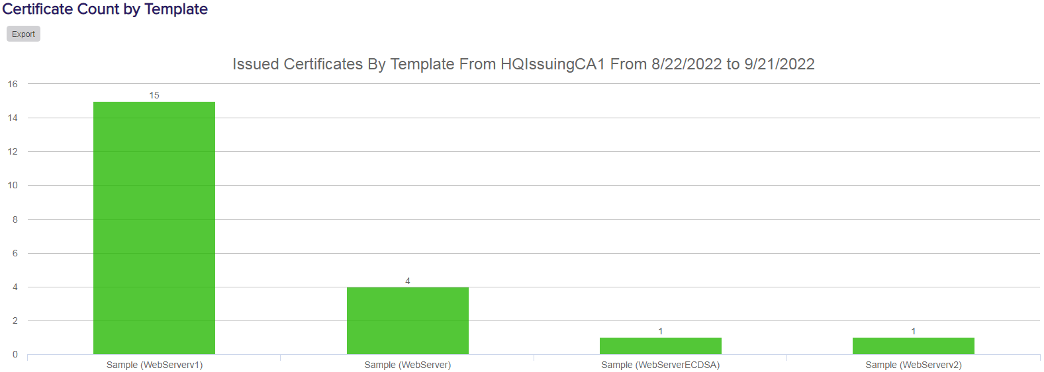This screenshot has height=372, width=1044.
Task: Click the Sample (WebServerECDSA) axis label
Action: coord(660,365)
